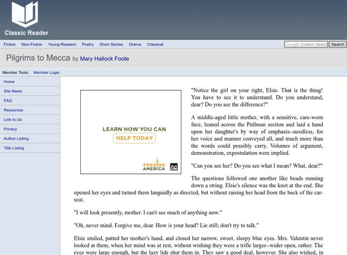Browse the Young Readers section

pyautogui.click(x=62, y=44)
